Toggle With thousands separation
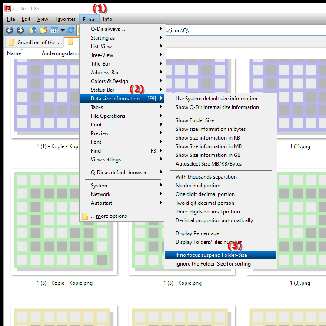This screenshot has width=326, height=326. (220, 177)
